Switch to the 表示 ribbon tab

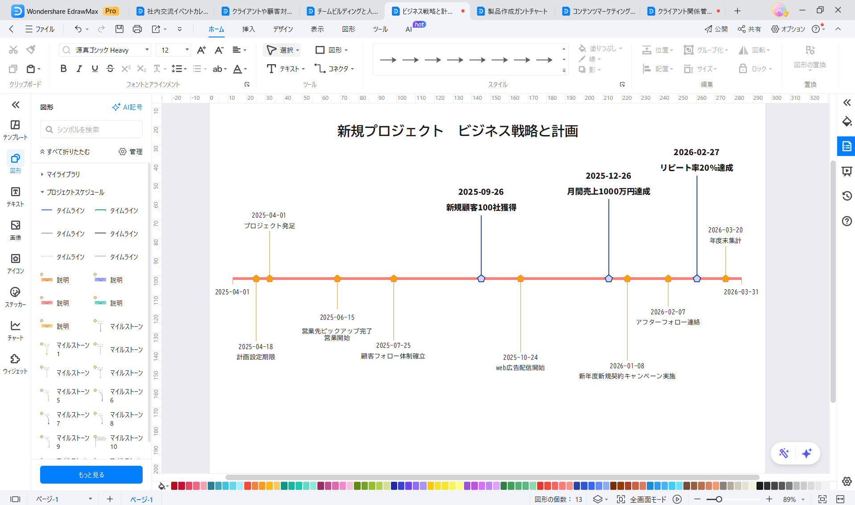(x=317, y=29)
